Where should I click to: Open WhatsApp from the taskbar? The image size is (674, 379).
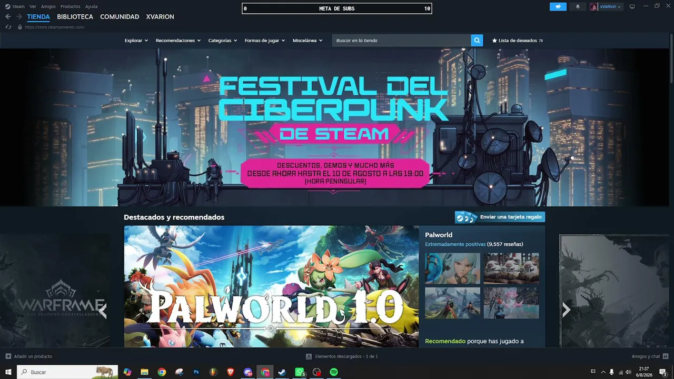pos(300,372)
